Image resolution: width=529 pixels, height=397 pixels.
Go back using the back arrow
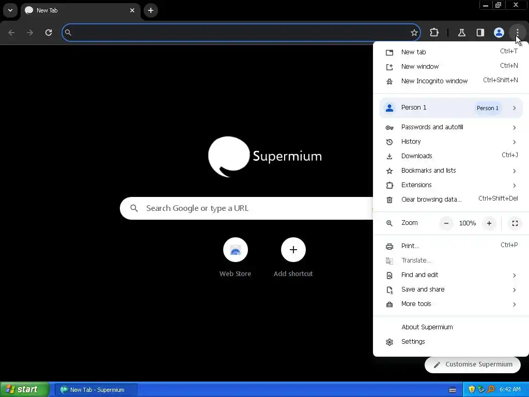tap(11, 33)
